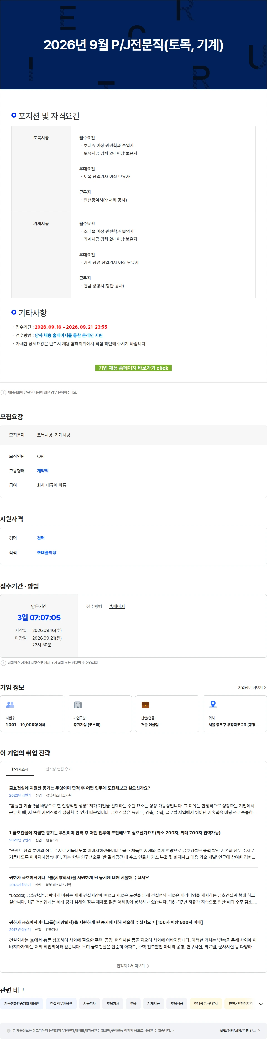The width and height of the screenshot is (267, 1039).
Task: Click the remaining time 3일 07:07:05
Action: point(39,618)
